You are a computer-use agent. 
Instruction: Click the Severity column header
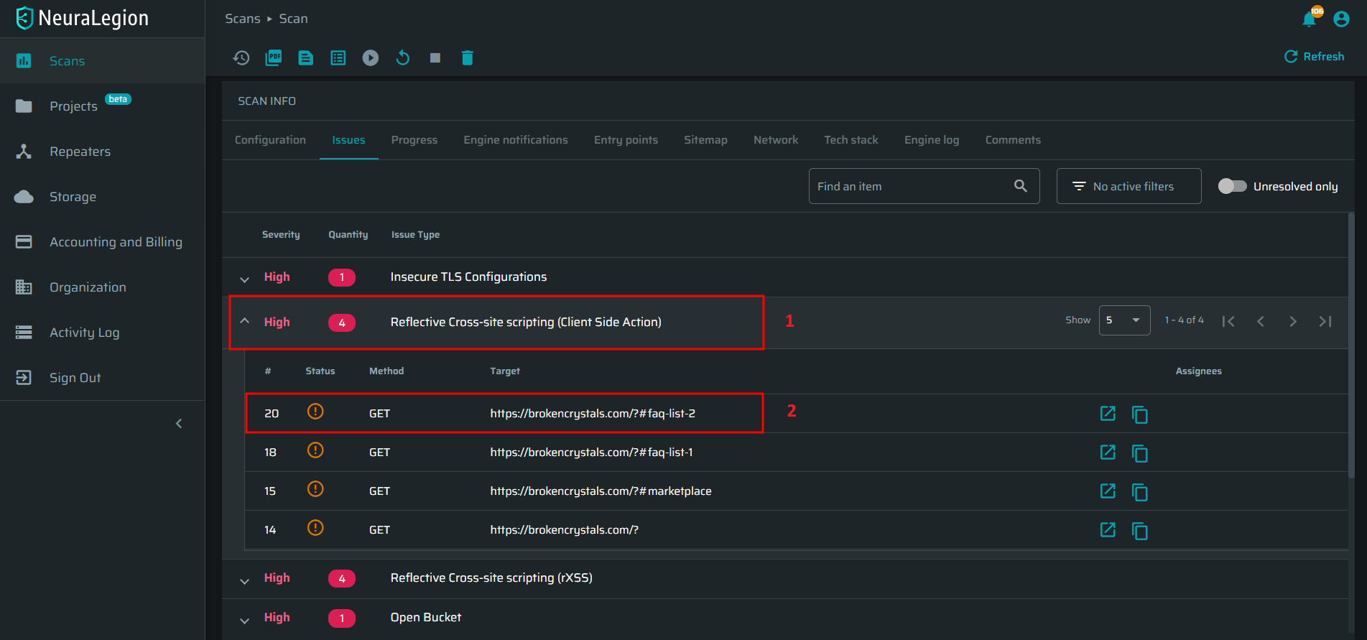pos(281,235)
